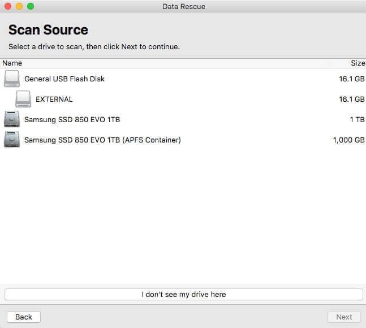Viewport: 366px width, 328px height.
Task: Click the Samsung SSD 850 EVO 1TB drive icon
Action: 12,119
